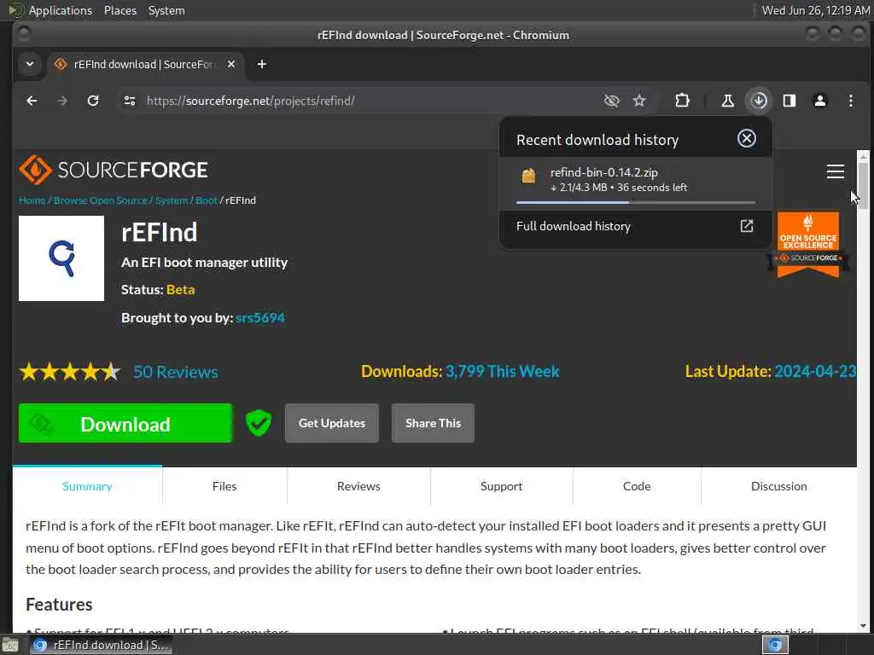
Task: Click the forward navigation arrow
Action: tap(62, 101)
